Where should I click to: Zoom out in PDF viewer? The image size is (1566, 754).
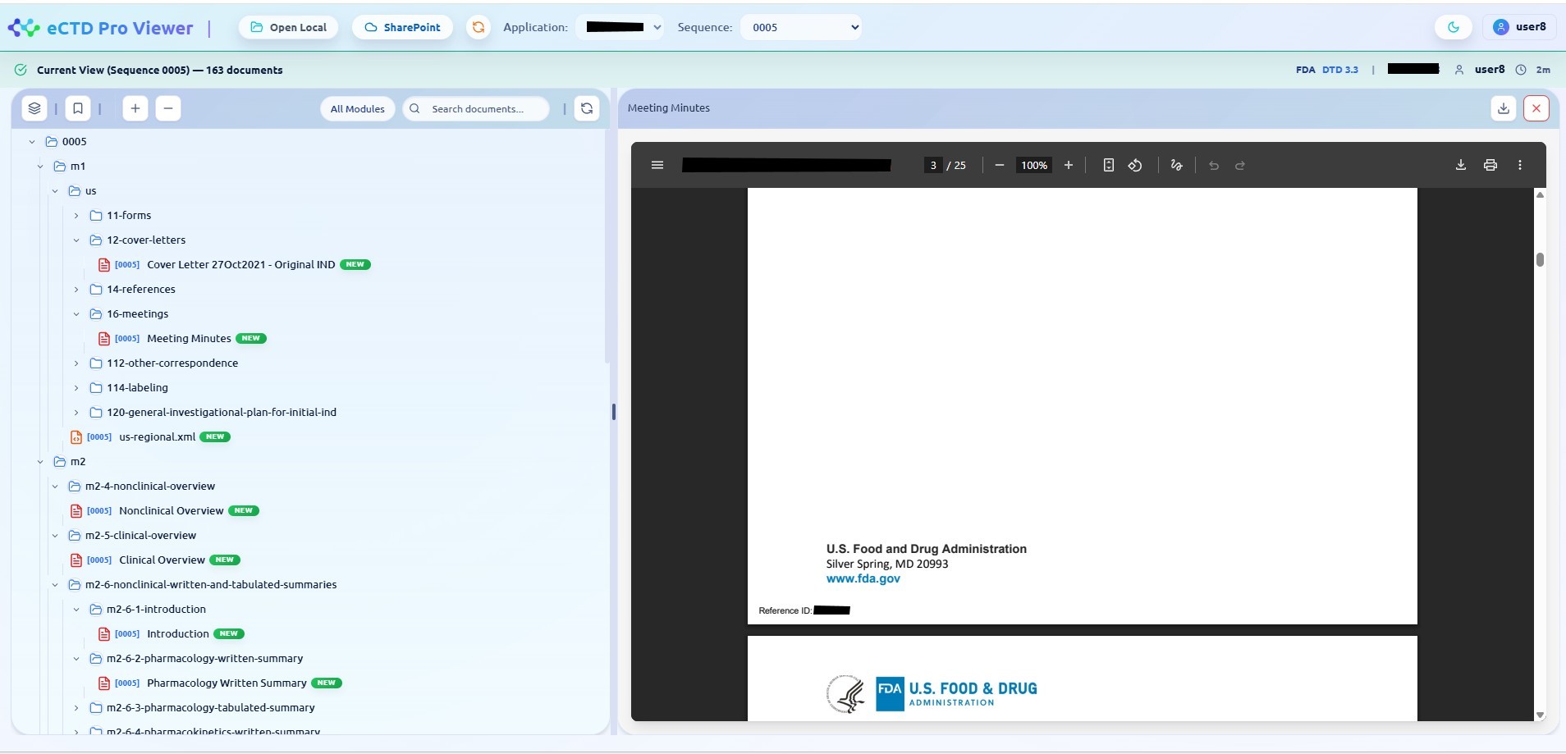point(1000,165)
